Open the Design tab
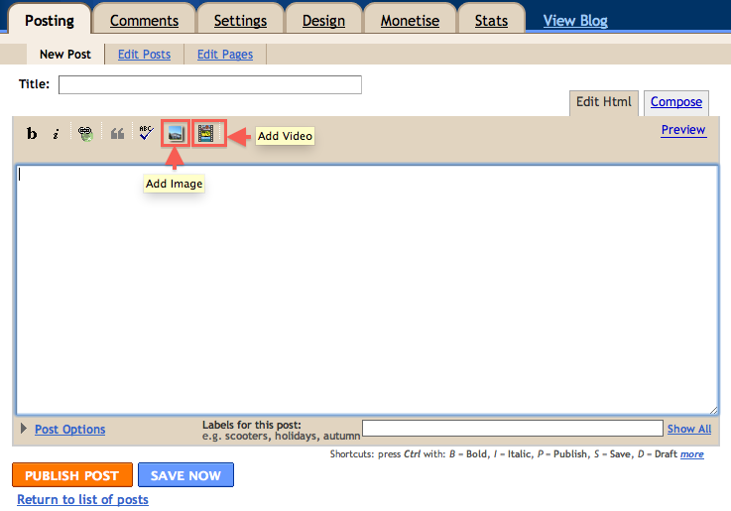 pos(323,21)
